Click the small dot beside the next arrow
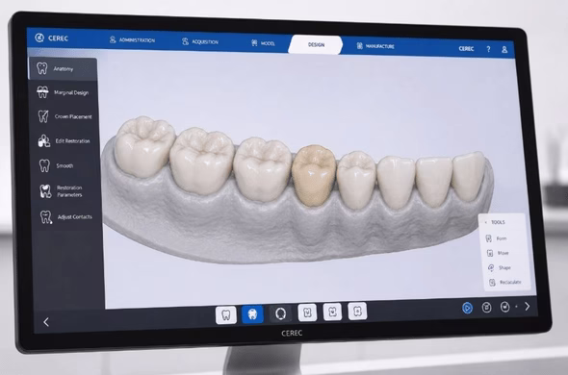Image resolution: width=568 pixels, height=375 pixels. (x=516, y=307)
